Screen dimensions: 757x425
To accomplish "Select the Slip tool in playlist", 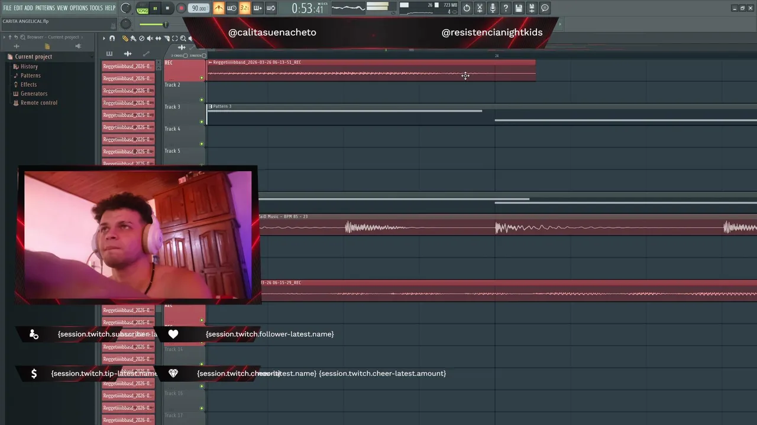I will pos(158,38).
